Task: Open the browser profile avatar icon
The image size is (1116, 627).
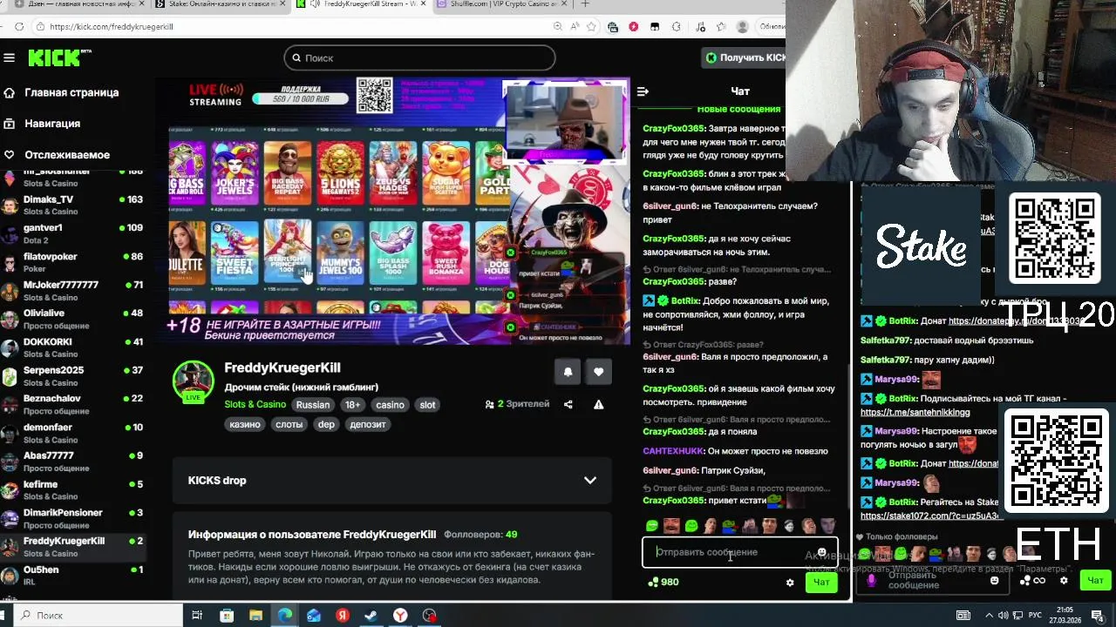Action: click(743, 27)
